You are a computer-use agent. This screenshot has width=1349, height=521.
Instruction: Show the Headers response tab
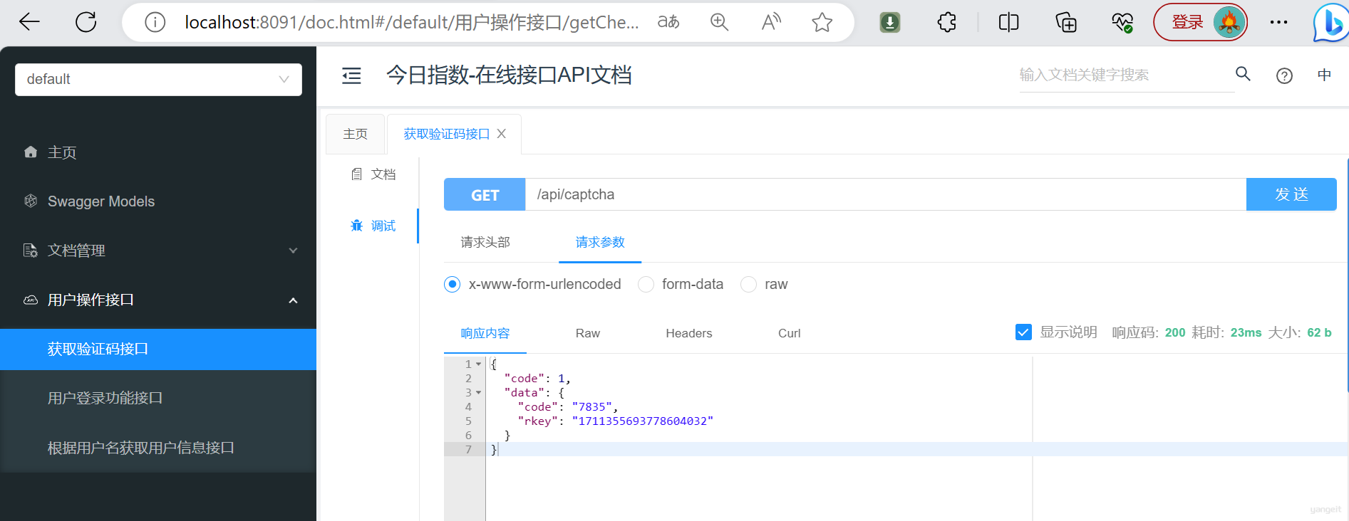[x=689, y=333]
